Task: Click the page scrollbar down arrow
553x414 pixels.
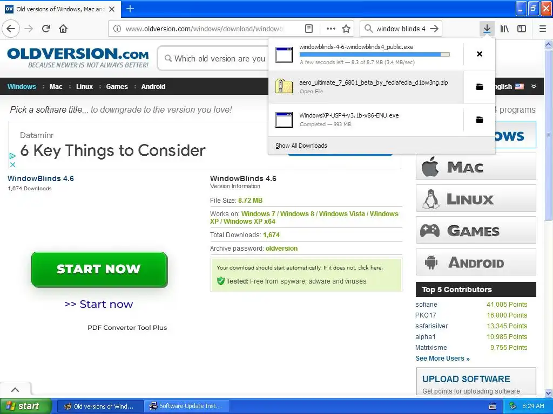Action: (x=549, y=393)
